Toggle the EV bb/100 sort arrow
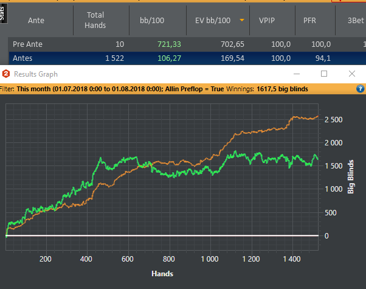Image resolution: width=366 pixels, height=289 pixels. click(242, 20)
